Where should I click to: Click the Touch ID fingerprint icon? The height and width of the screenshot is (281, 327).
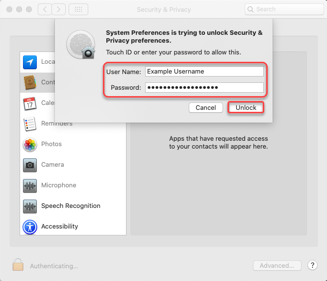click(80, 44)
